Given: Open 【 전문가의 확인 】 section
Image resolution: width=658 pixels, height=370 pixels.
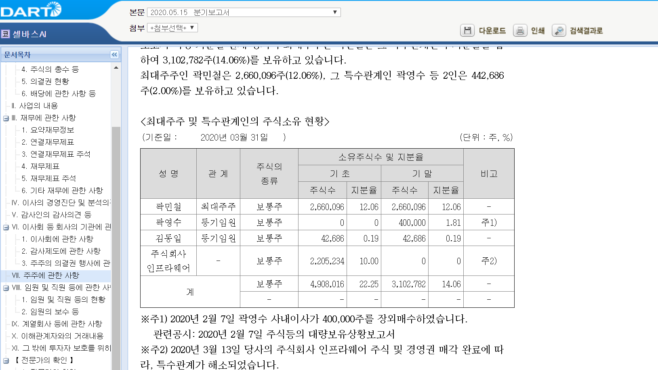Looking at the screenshot, I should [44, 360].
